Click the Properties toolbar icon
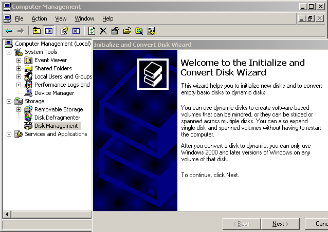 (115, 31)
